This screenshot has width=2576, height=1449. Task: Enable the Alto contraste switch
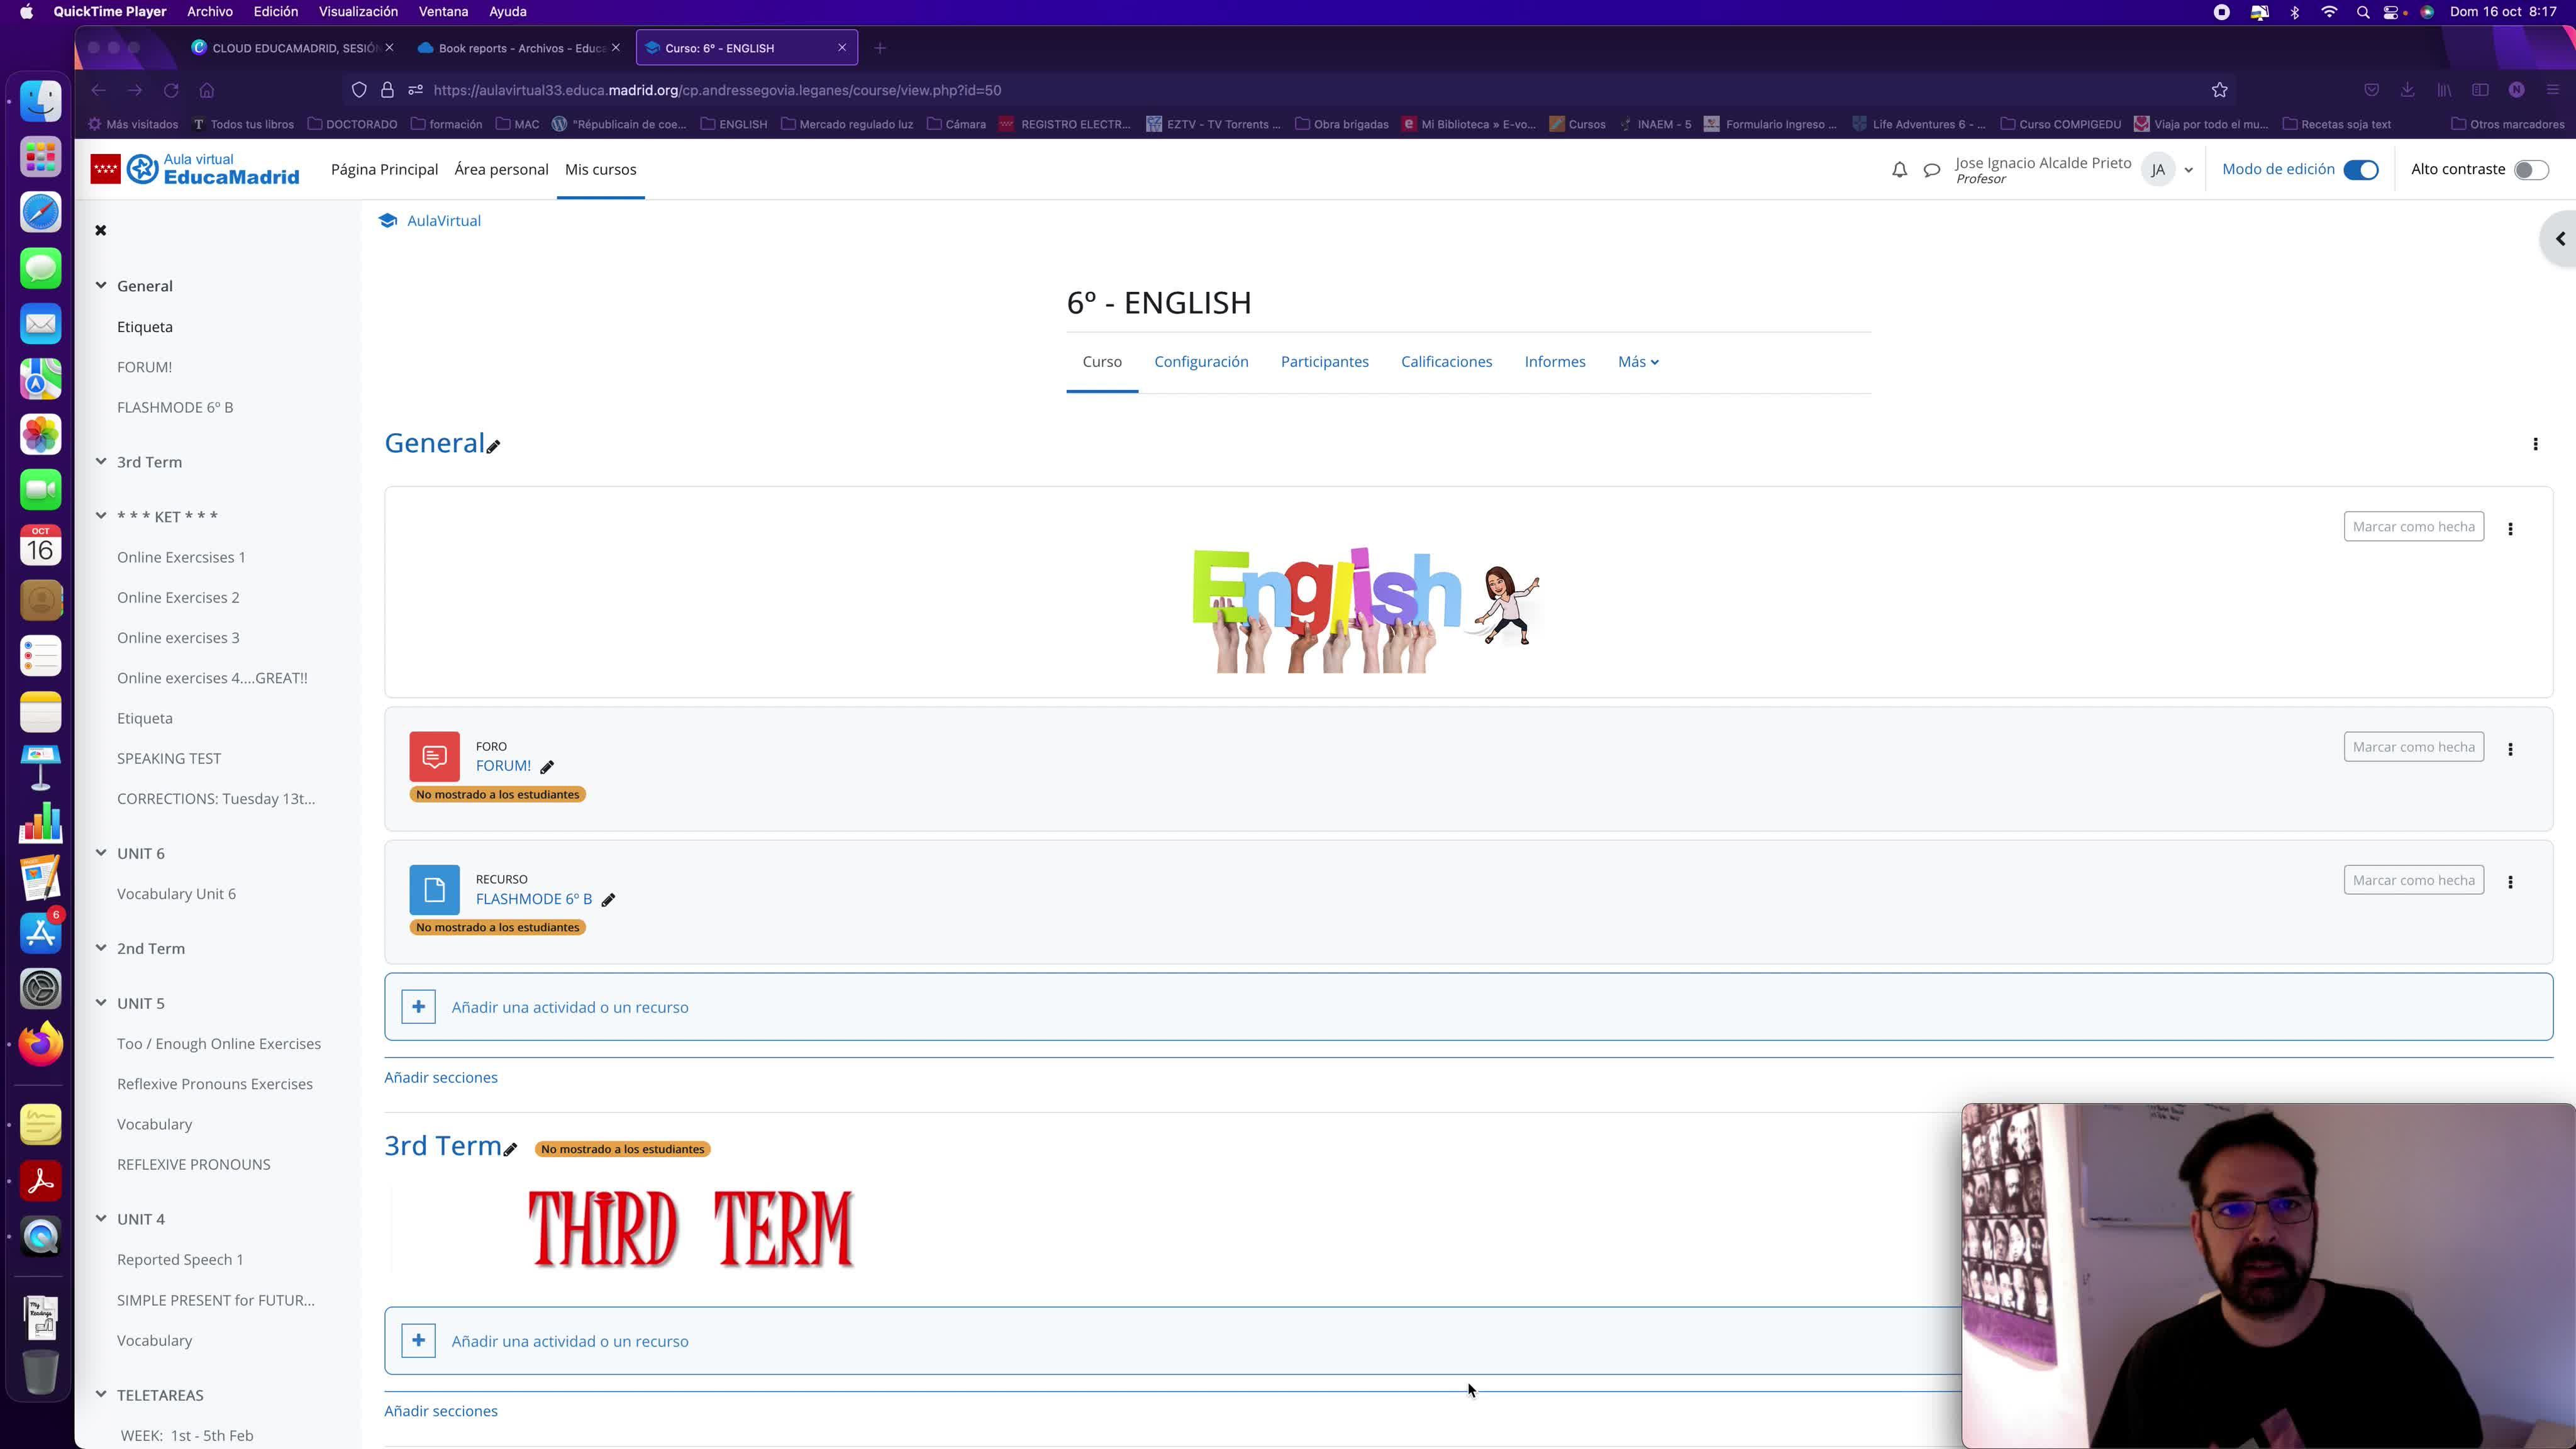(x=2530, y=170)
